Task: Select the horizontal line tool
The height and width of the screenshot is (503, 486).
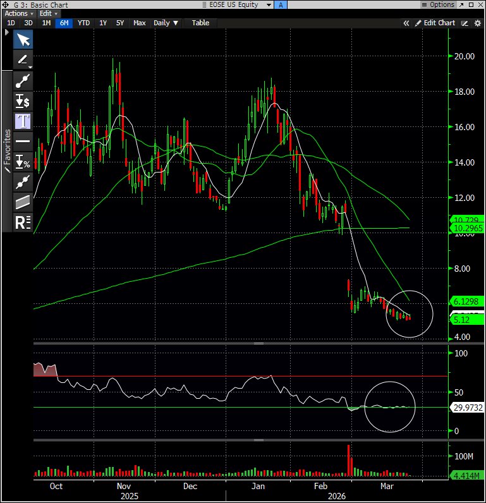Action: tap(23, 142)
